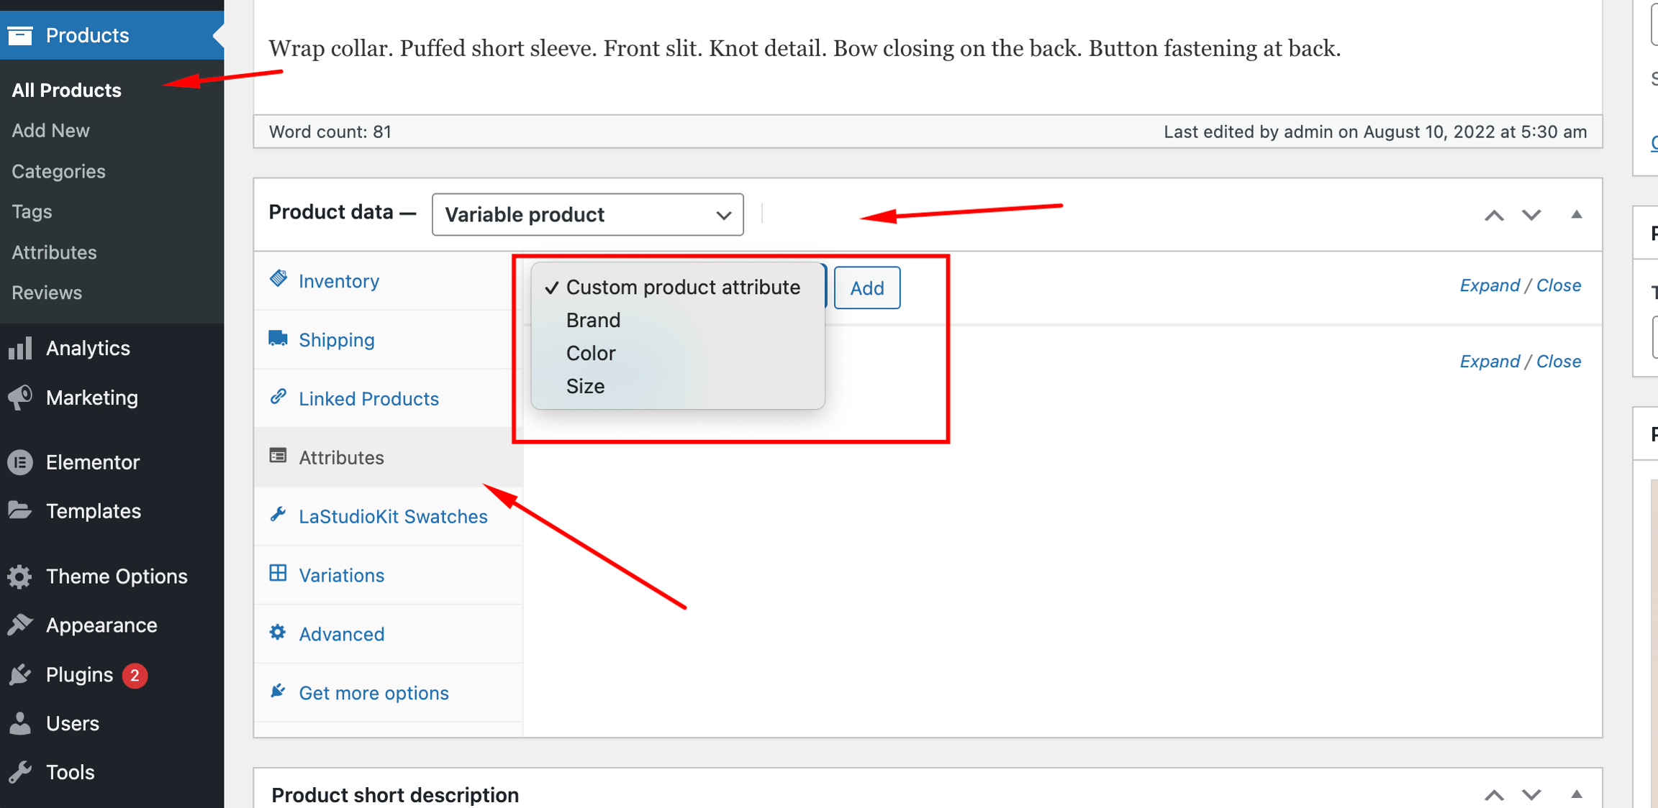Move Product data panel up
The width and height of the screenshot is (1658, 808).
[x=1494, y=214]
